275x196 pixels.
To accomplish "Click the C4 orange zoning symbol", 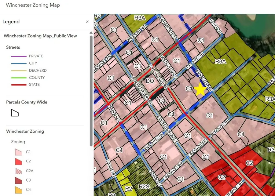I will pyautogui.click(x=18, y=190).
